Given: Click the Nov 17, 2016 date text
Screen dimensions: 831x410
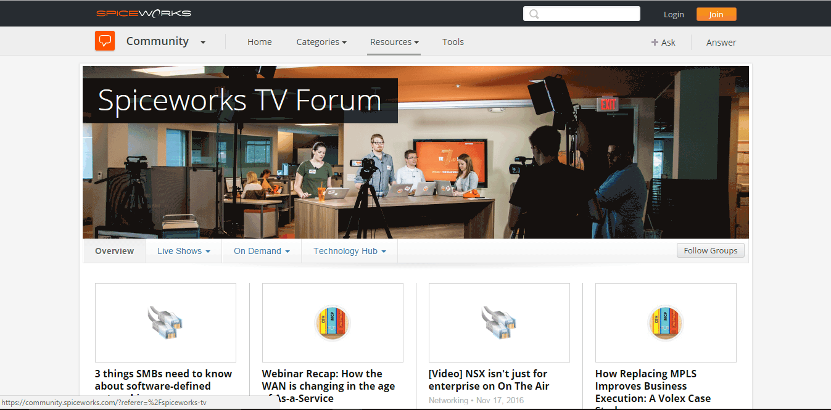Looking at the screenshot, I should (501, 400).
